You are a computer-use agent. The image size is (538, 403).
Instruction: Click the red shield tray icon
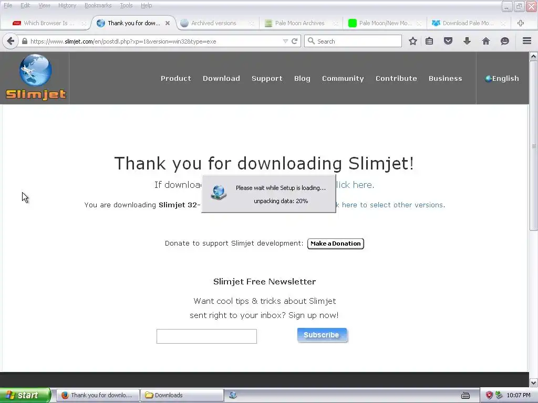point(489,395)
